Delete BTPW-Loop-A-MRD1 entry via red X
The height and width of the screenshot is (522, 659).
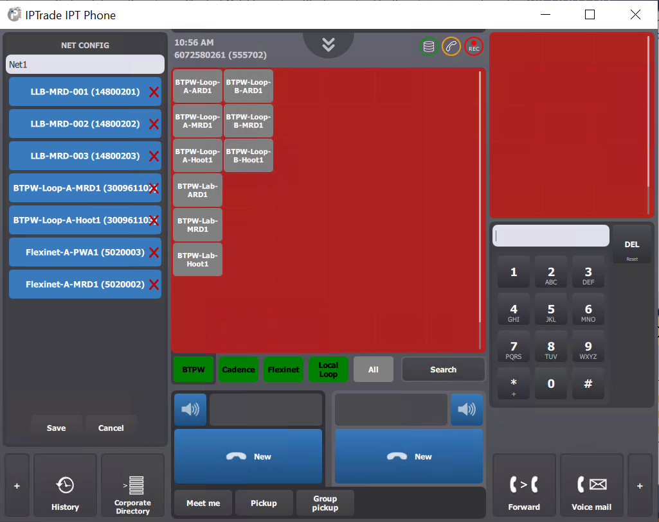pyautogui.click(x=154, y=188)
